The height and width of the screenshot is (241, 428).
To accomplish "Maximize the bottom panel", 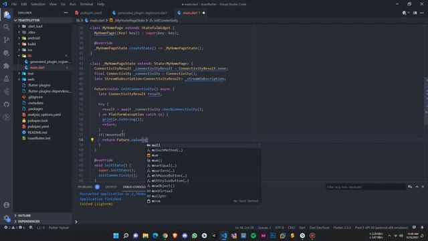I will pyautogui.click(x=417, y=187).
